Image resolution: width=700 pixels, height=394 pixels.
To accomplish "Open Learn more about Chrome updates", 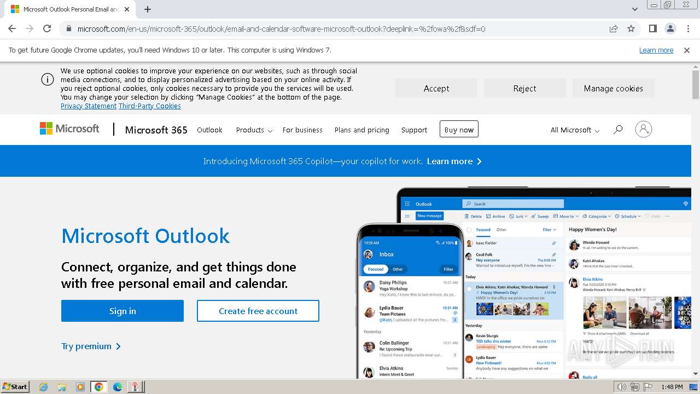I will 656,50.
